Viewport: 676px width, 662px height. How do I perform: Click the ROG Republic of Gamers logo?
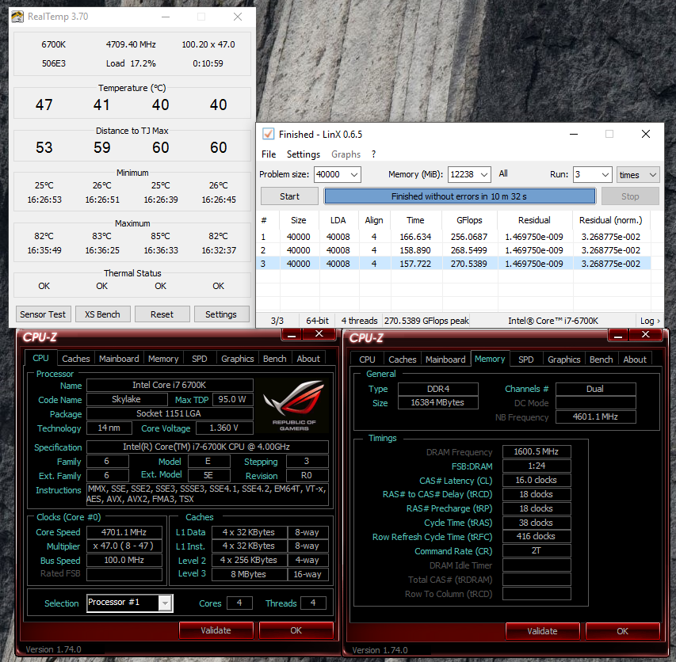coord(293,405)
